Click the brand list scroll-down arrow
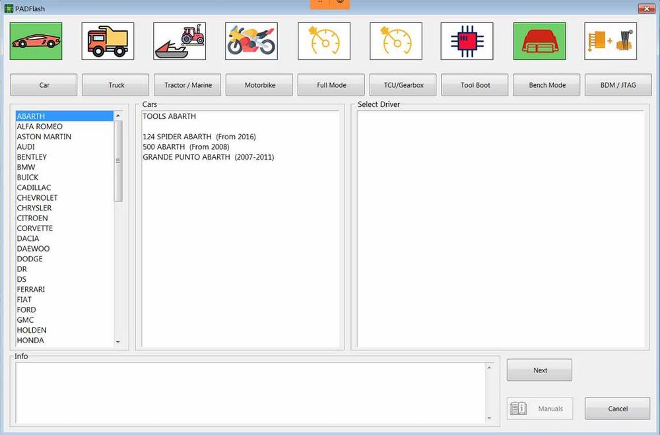Screen dimensions: 660x435 118,342
